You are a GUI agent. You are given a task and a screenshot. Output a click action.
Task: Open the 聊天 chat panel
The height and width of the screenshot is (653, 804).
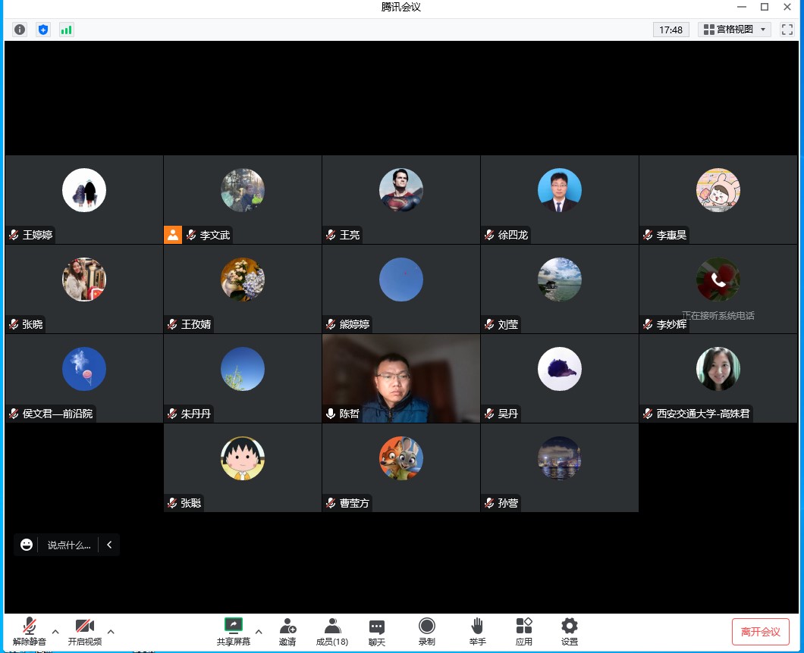pyautogui.click(x=377, y=632)
